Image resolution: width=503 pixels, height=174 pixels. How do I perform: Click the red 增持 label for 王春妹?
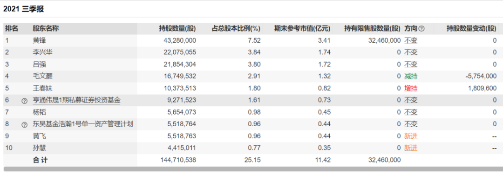tap(411, 88)
